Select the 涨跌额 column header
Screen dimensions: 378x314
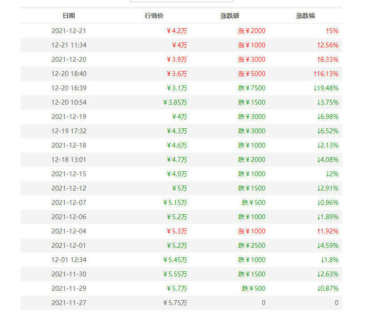point(230,16)
